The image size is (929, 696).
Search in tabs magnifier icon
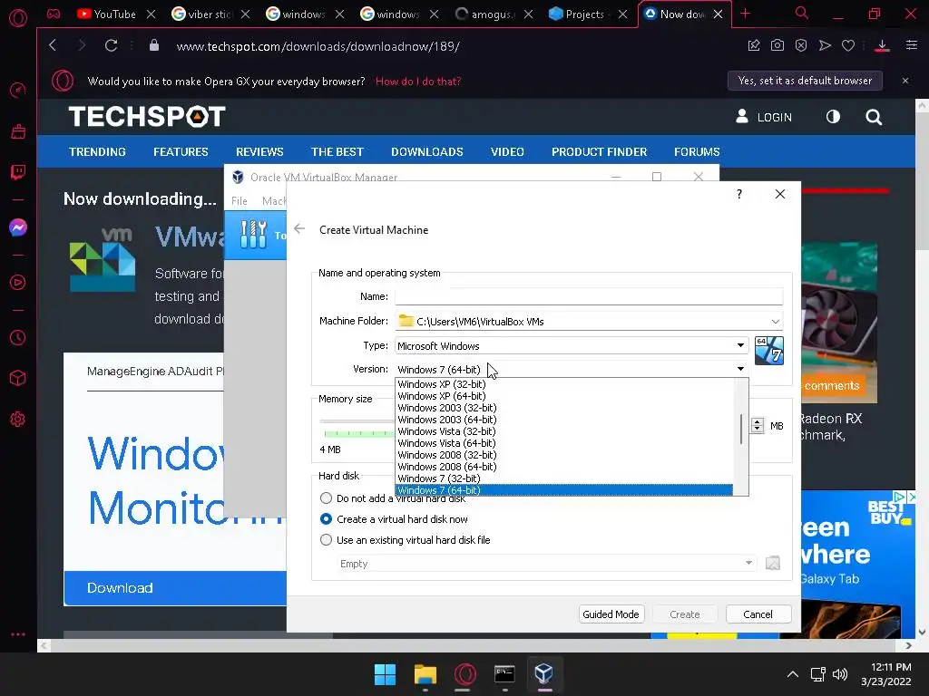click(802, 13)
